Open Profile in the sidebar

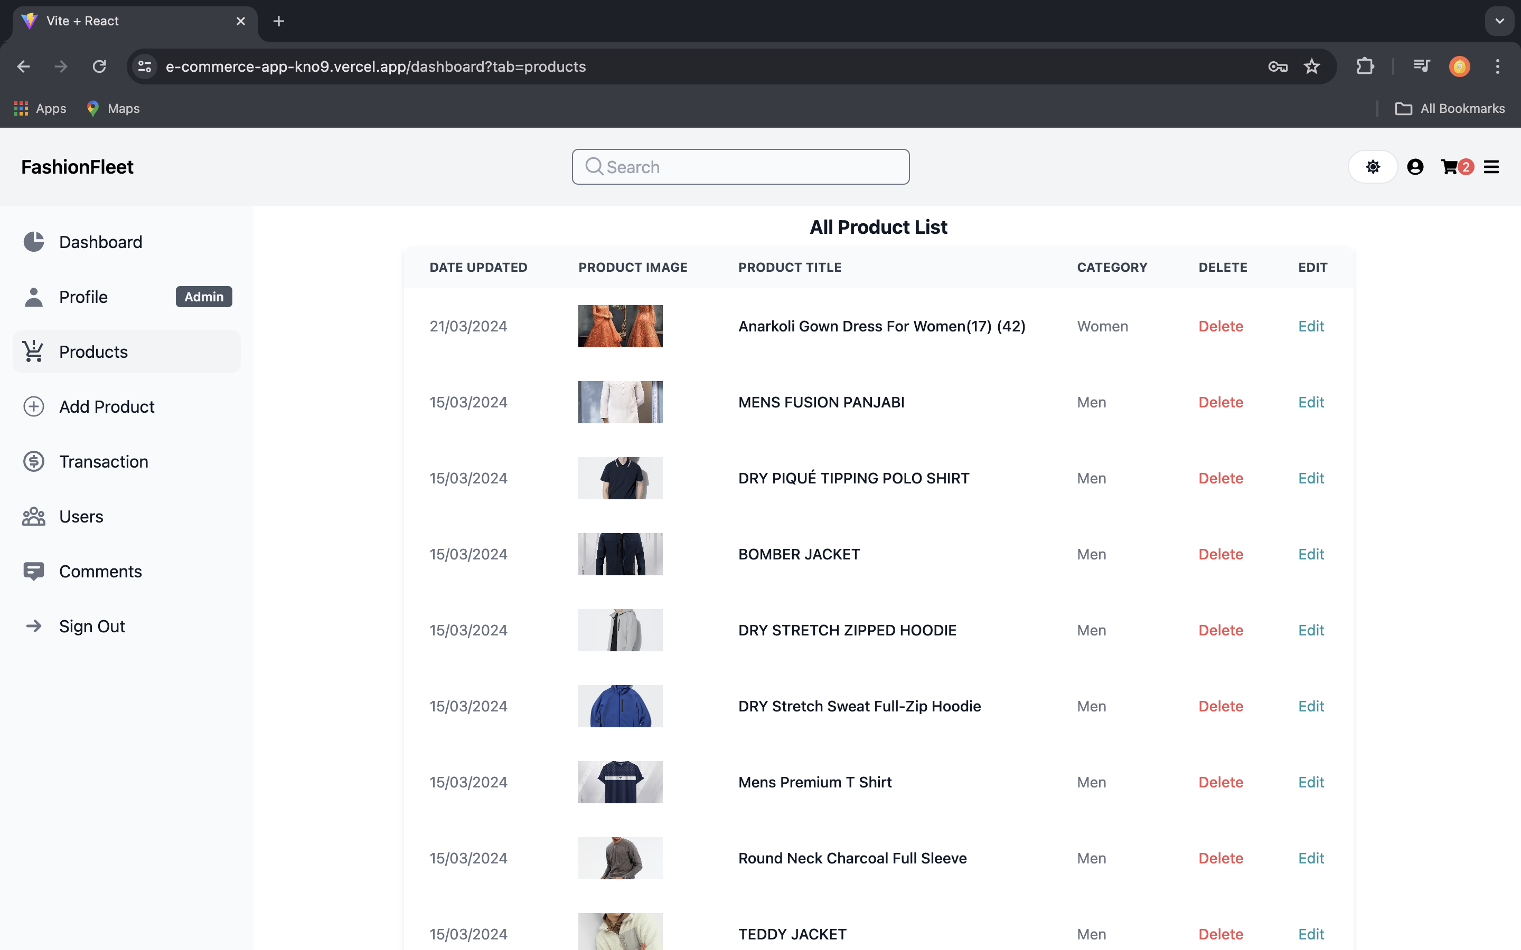(126, 297)
